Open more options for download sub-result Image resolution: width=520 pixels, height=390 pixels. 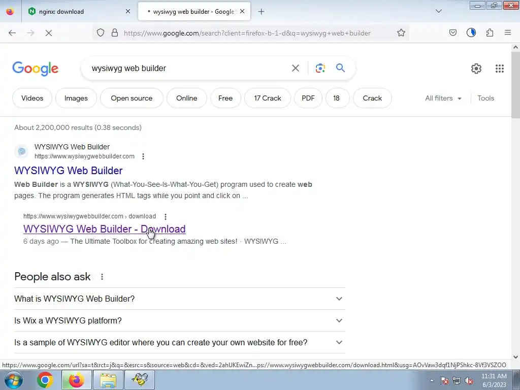tap(165, 216)
